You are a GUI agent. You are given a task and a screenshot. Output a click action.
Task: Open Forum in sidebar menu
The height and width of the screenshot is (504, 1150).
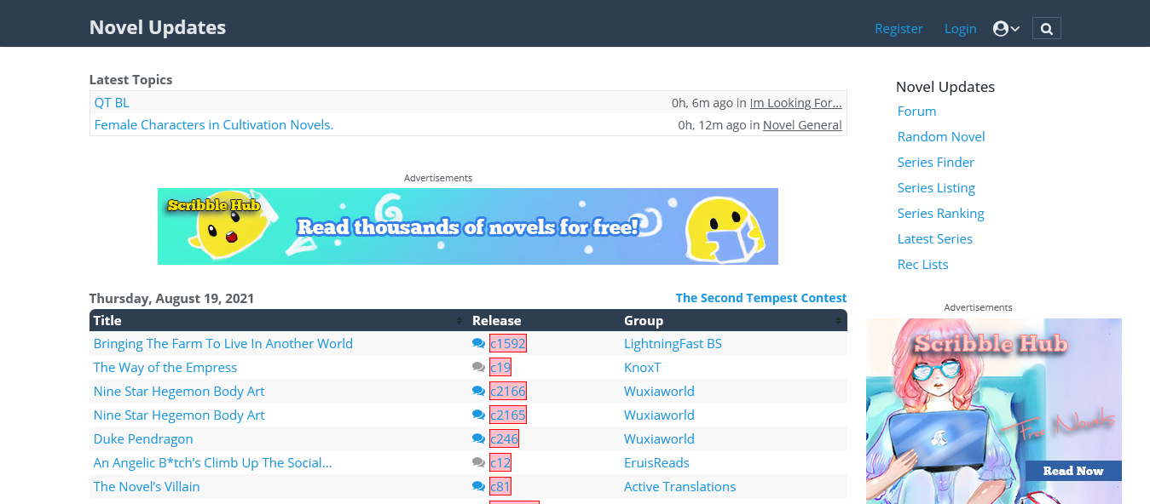click(916, 112)
